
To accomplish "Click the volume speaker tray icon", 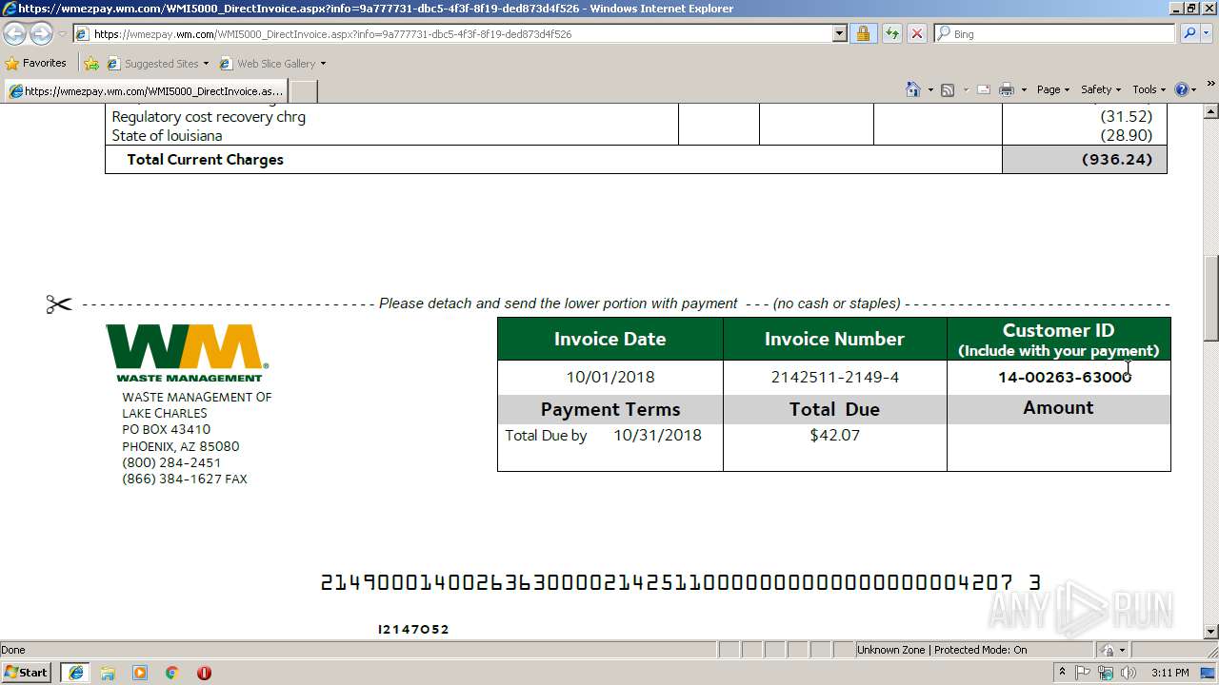I will click(1129, 673).
